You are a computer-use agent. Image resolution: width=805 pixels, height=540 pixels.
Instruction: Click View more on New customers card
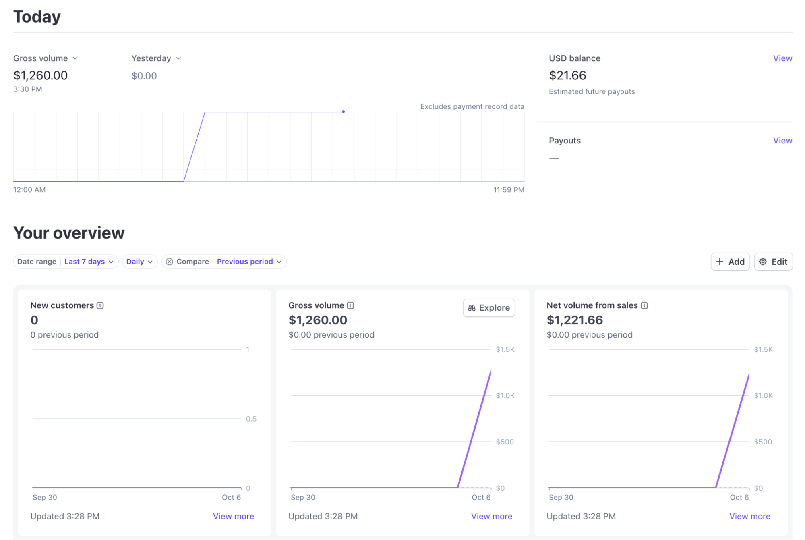(233, 516)
